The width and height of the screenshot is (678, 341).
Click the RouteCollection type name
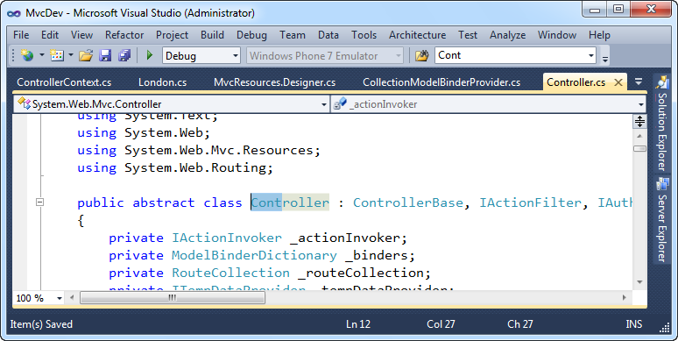pos(231,273)
